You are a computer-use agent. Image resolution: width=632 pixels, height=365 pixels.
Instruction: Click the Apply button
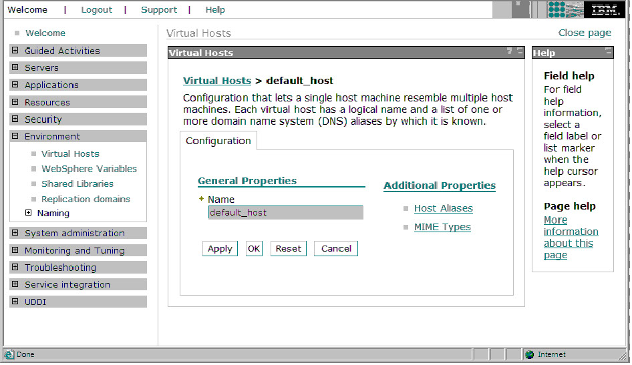coord(220,249)
